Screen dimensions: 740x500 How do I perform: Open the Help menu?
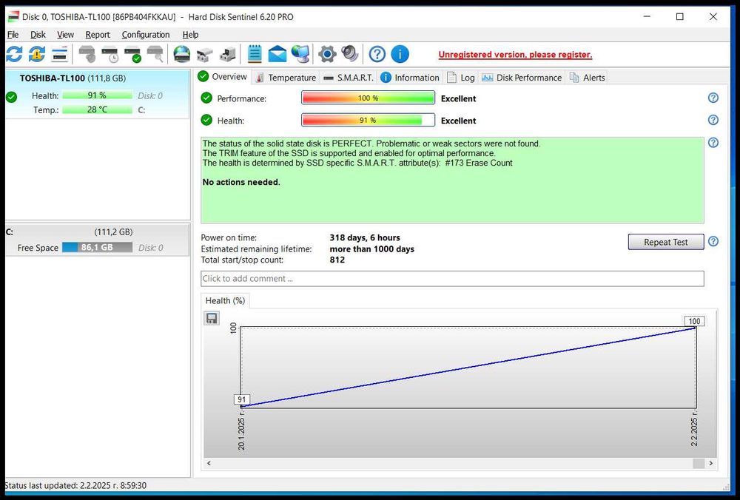[190, 35]
